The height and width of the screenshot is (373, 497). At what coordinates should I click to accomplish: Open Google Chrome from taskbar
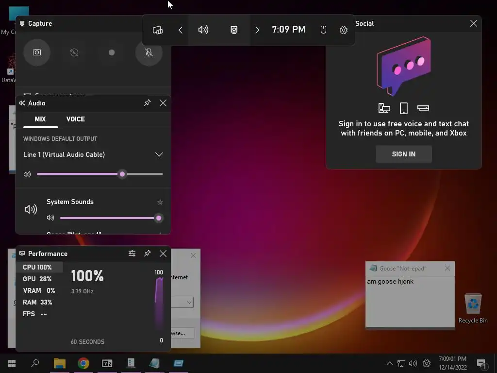pos(83,363)
